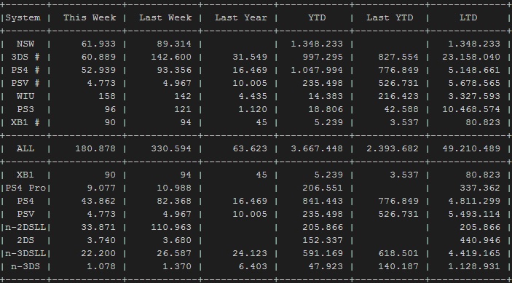Click ALL YTD total 3.667.448
This screenshot has width=512, height=283.
tap(317, 148)
